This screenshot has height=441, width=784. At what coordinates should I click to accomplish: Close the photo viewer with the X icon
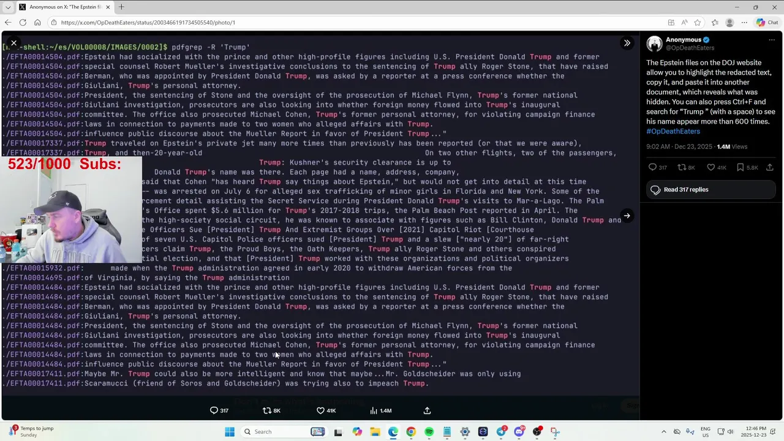tap(13, 43)
